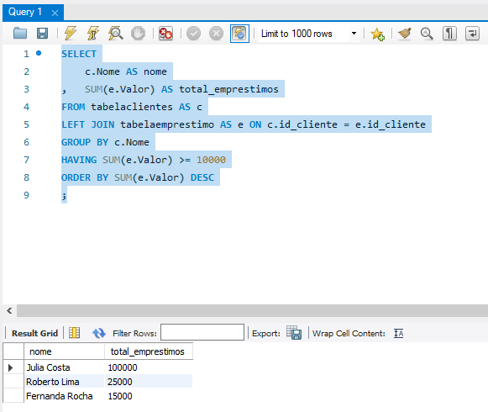Stop query execution hand icon
Screen dimensions: 488x412
point(138,33)
